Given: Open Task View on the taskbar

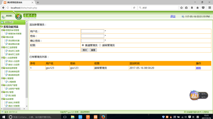Looking at the screenshot, I should point(65,117).
